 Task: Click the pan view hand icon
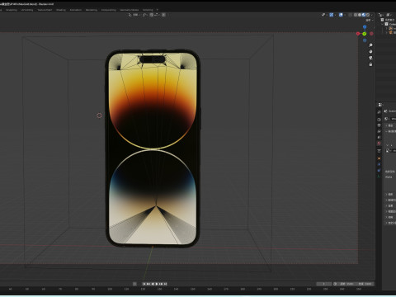[x=370, y=51]
